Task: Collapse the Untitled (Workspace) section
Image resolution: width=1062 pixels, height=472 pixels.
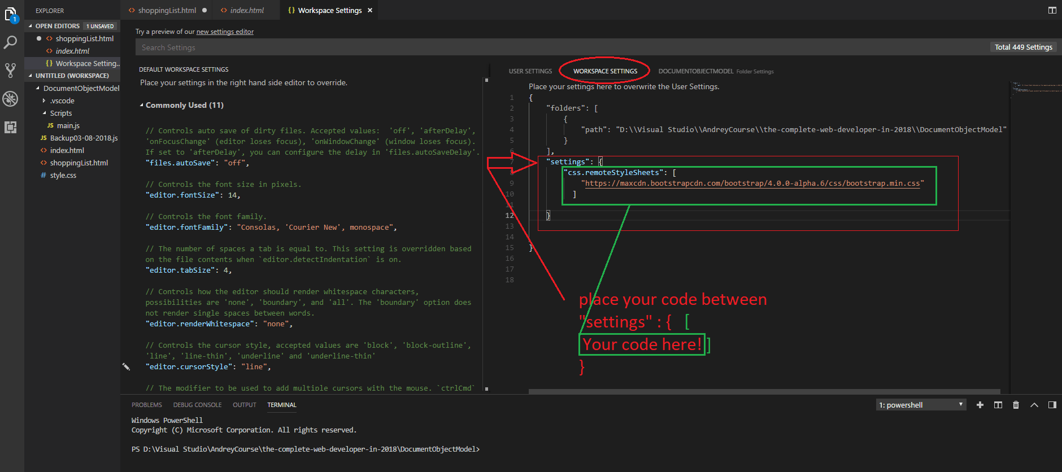Action: pyautogui.click(x=31, y=76)
